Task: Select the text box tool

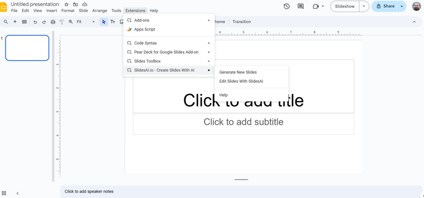Action: click(113, 22)
